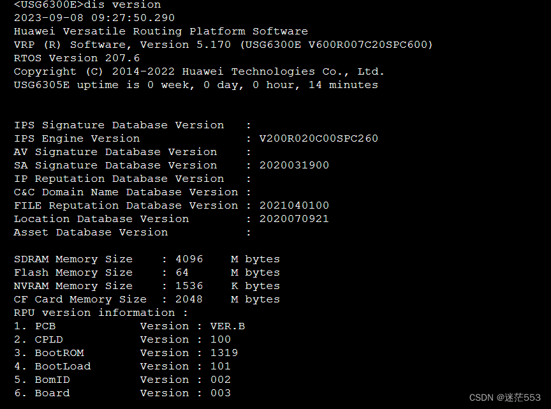Click the '4. BootLoad' row label

coord(52,366)
